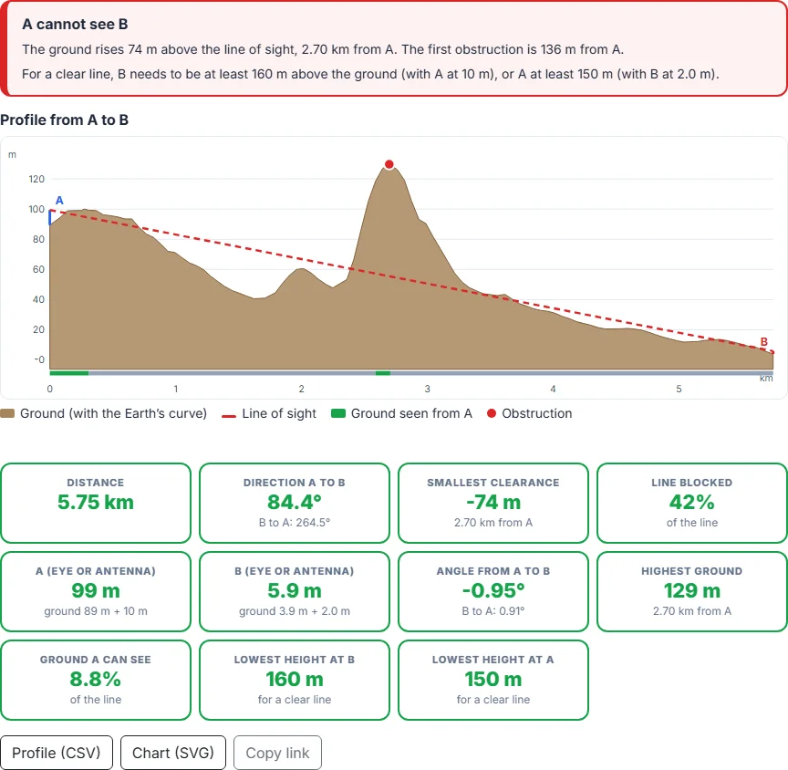Click the red dashed Line of sight legend swatch
This screenshot has width=788, height=770.
[229, 416]
